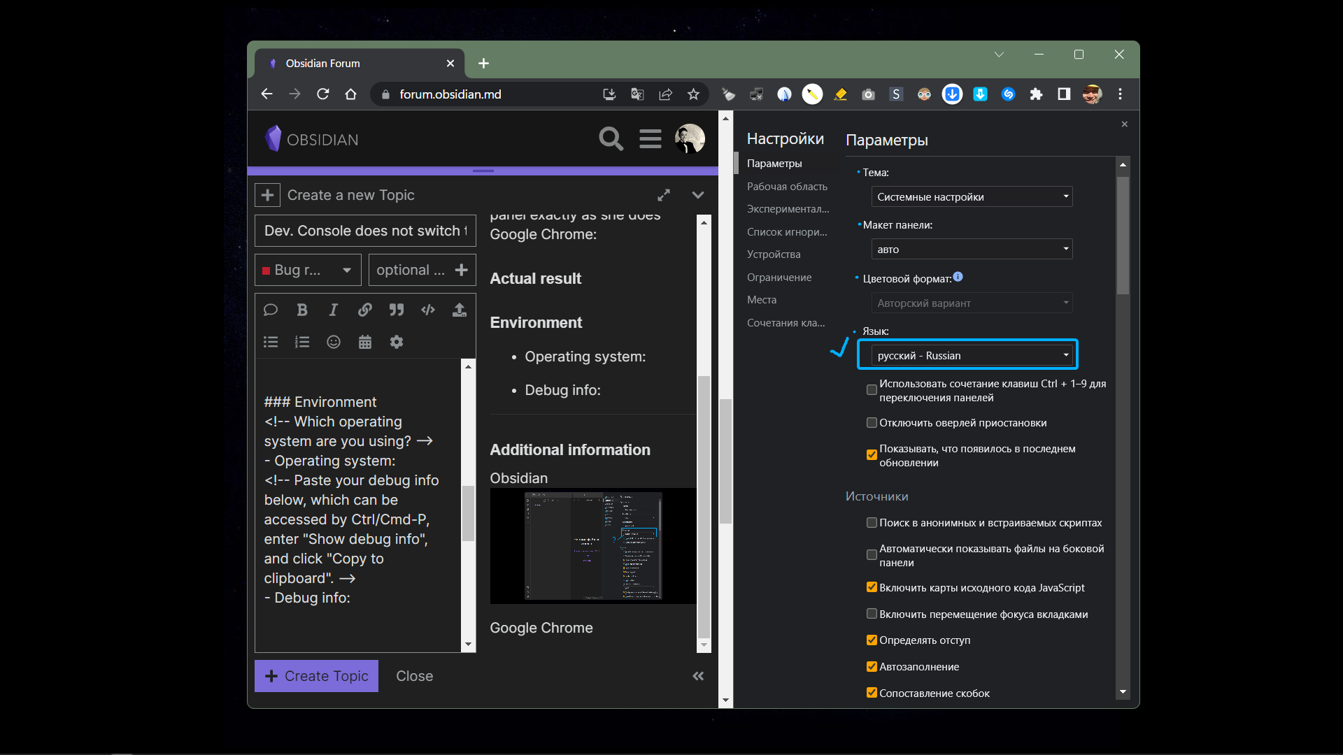Viewport: 1343px width, 755px height.
Task: Open the user avatar profile menu
Action: 690,138
